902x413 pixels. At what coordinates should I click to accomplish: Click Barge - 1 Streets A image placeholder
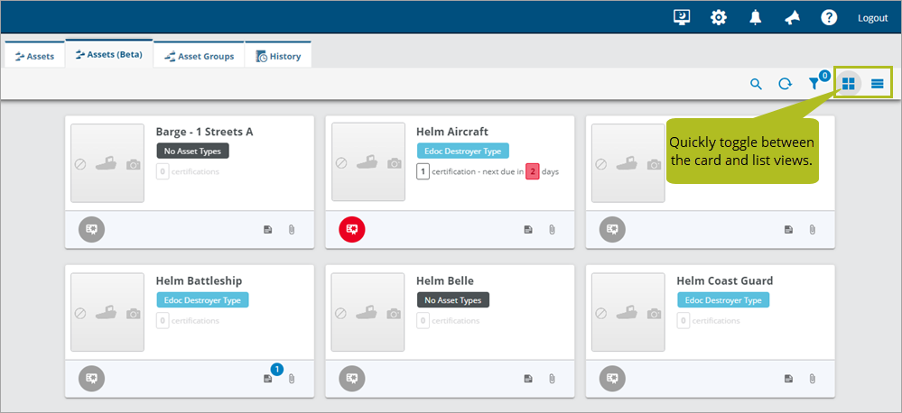107,163
